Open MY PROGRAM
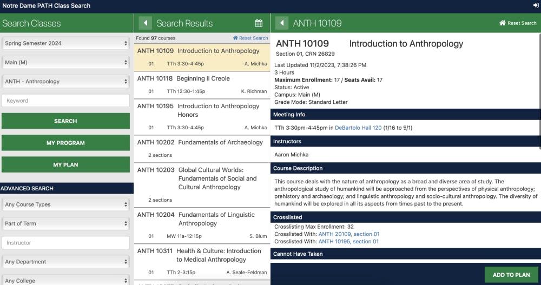The width and height of the screenshot is (541, 285). pyautogui.click(x=65, y=143)
